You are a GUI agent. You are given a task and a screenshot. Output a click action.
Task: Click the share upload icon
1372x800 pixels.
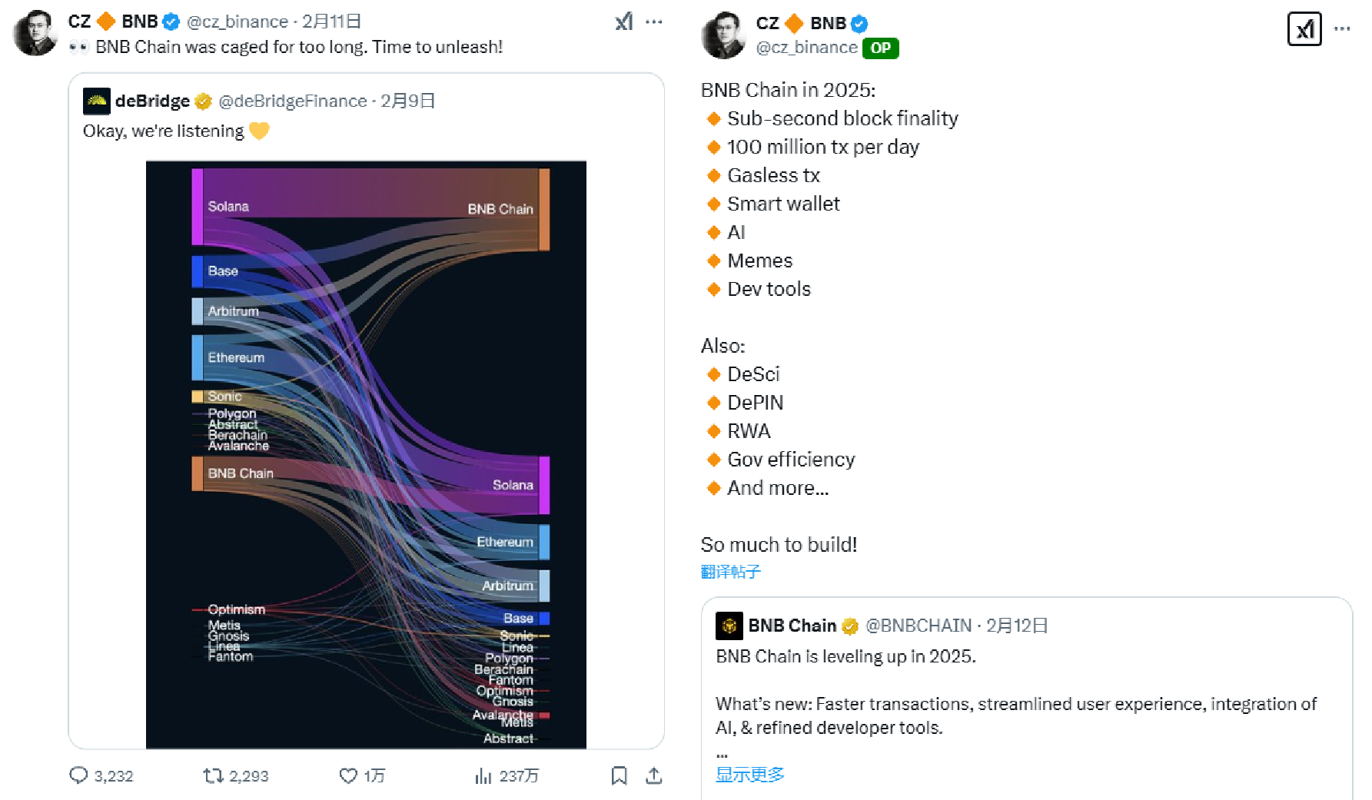pos(654,775)
